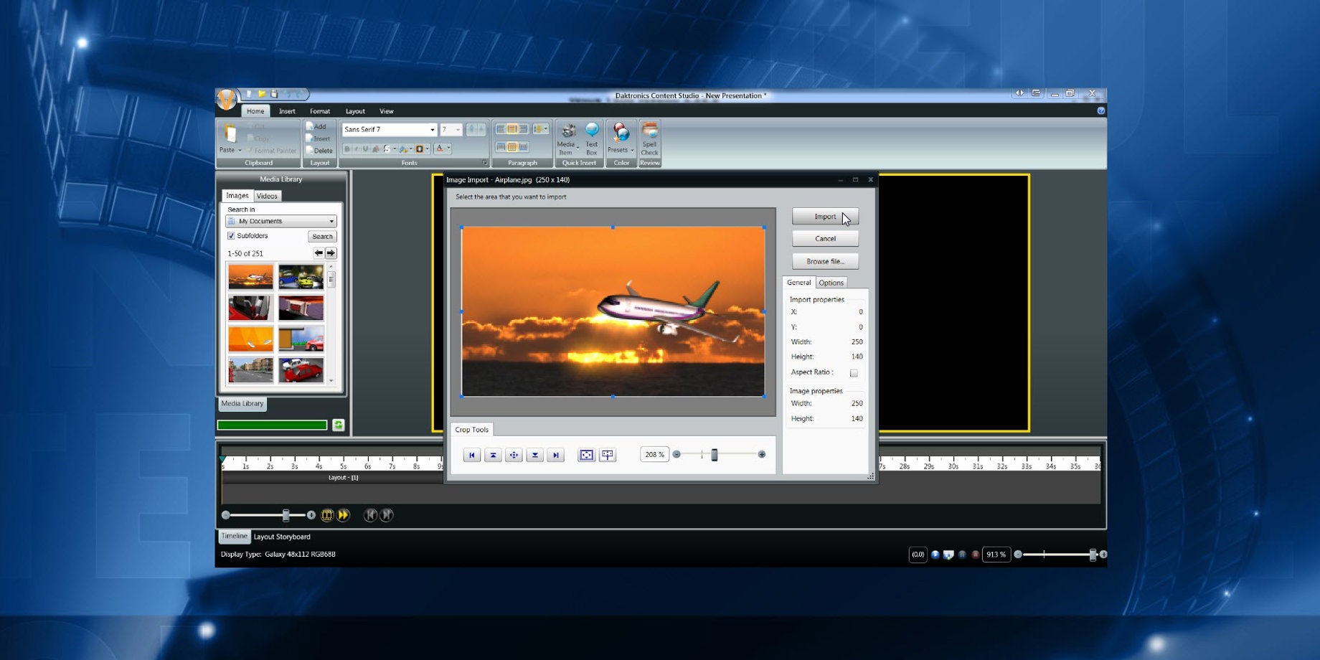Expand the My Documents search location dropdown
The height and width of the screenshot is (660, 1320).
pos(331,222)
